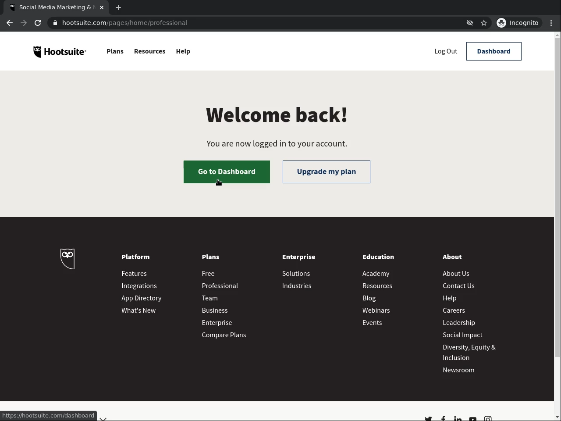Close the Social Media Marketing tab
This screenshot has width=561, height=421.
tap(102, 7)
